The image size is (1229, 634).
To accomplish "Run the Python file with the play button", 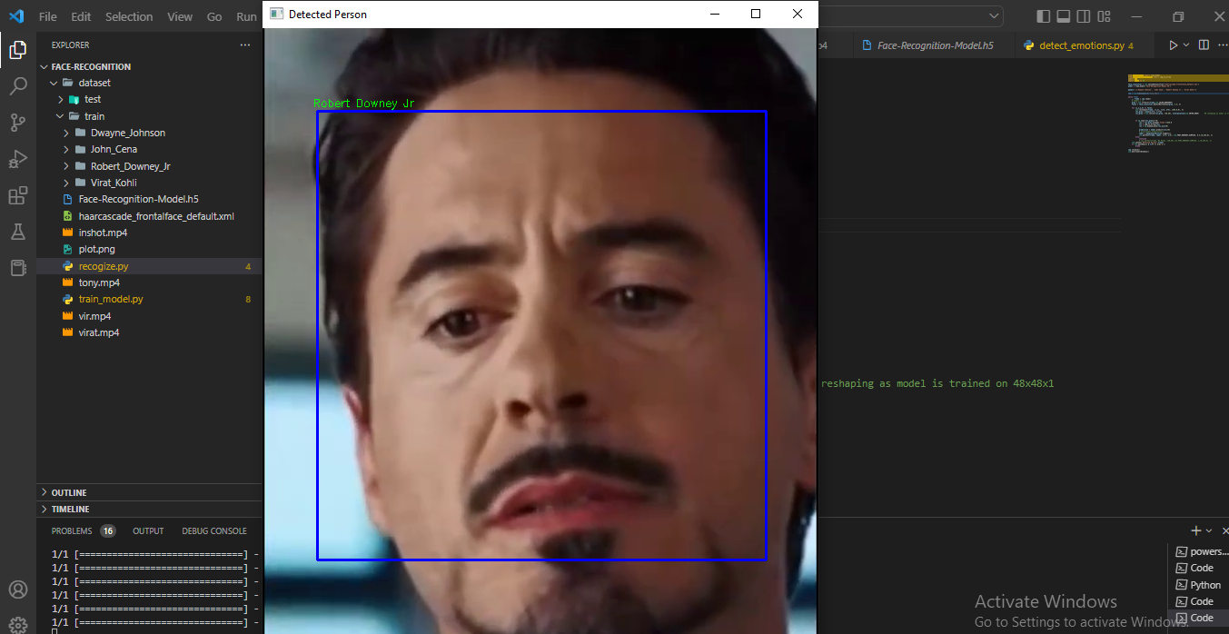I will (x=1172, y=44).
